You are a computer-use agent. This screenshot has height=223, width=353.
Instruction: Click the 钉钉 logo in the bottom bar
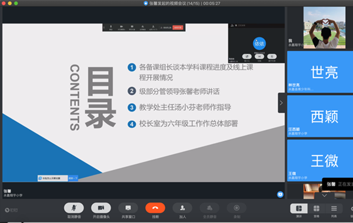tap(11, 210)
